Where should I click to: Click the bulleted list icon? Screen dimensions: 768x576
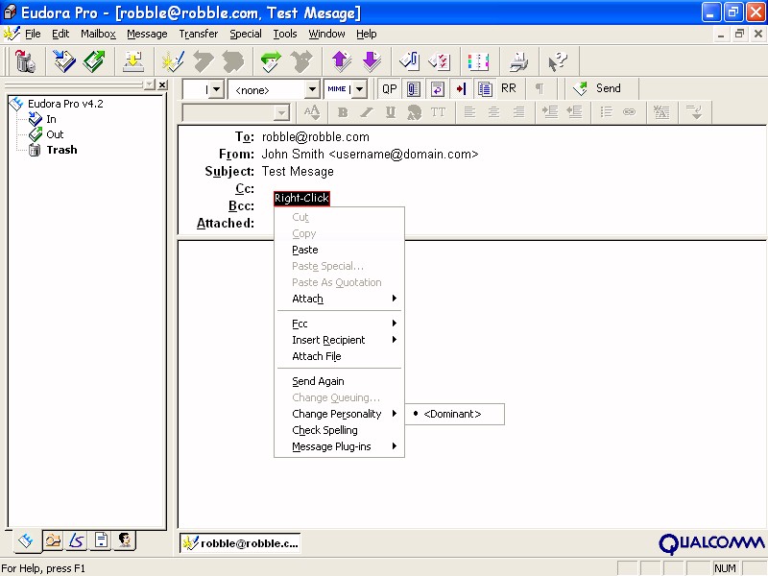click(607, 112)
